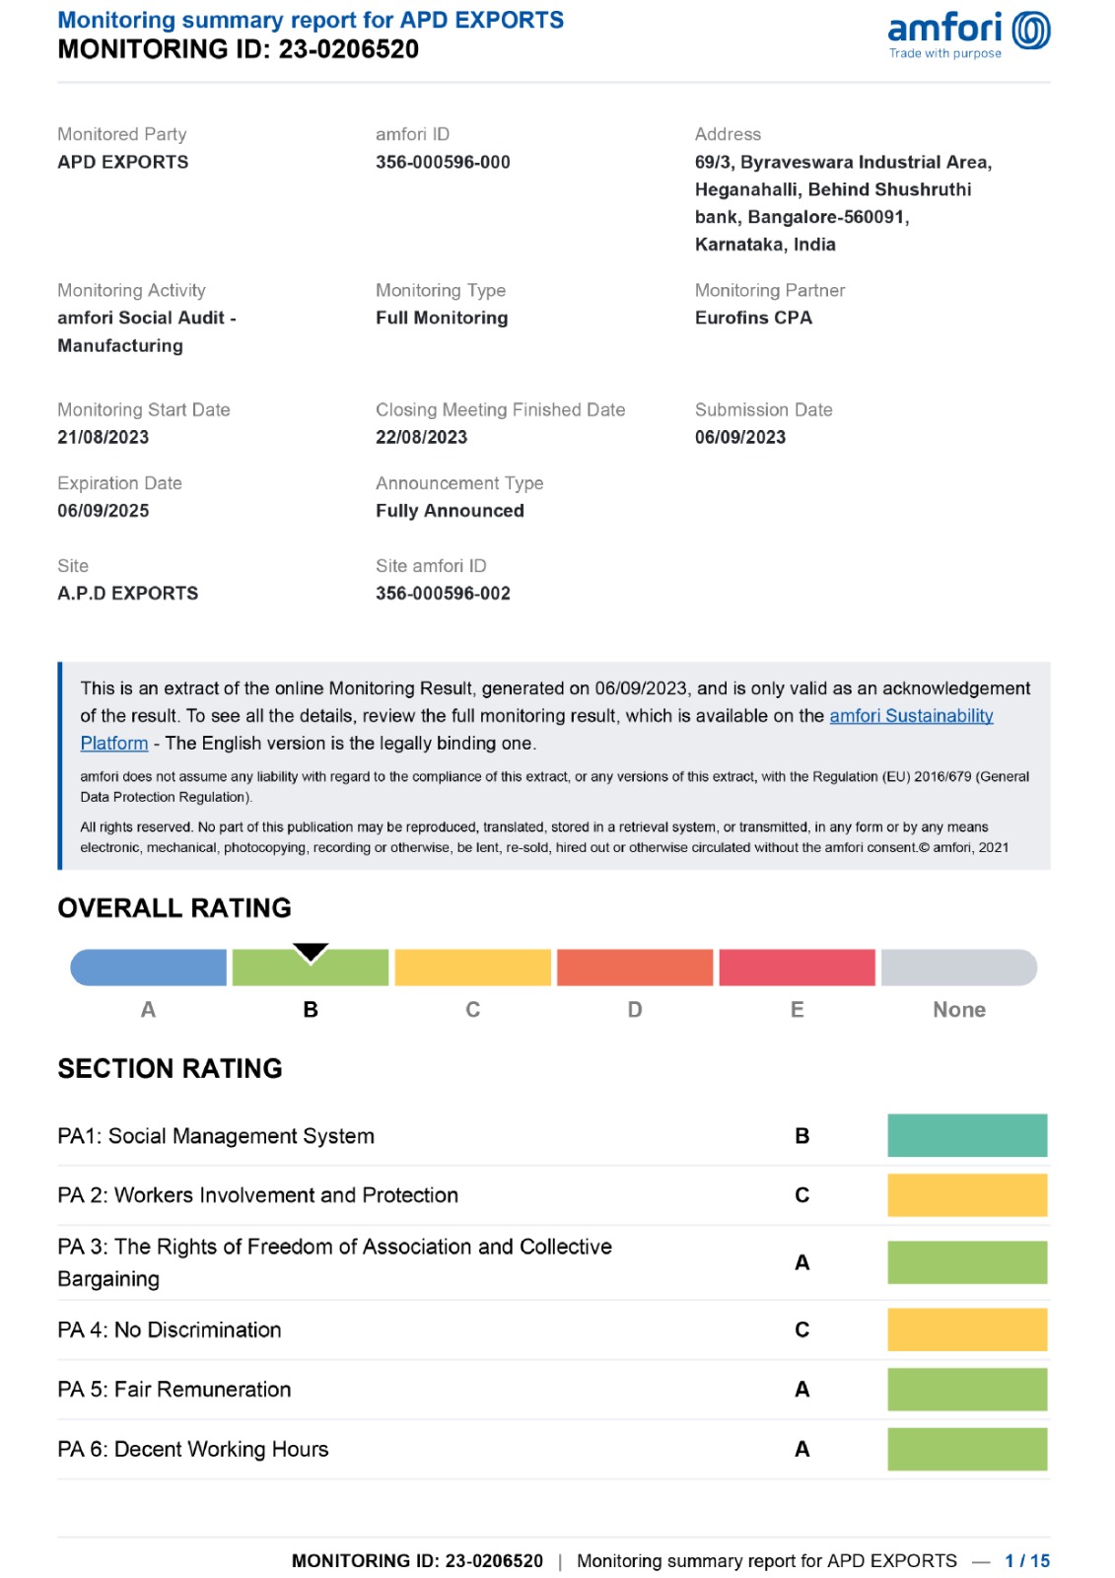Click the 'Monitoring Activity' value 'amfori Social Audit -'
Image resolution: width=1115 pixels, height=1578 pixels.
click(147, 318)
